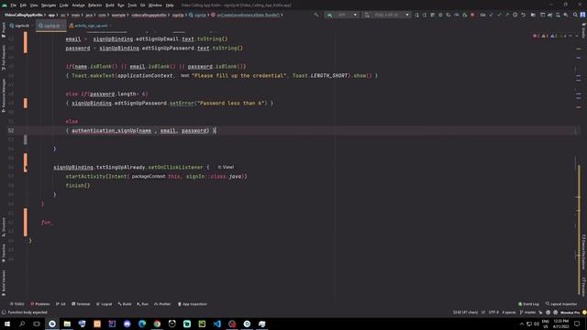The image size is (587, 330).
Task: Click the cursor position 52:62 indicator
Action: click(x=465, y=312)
